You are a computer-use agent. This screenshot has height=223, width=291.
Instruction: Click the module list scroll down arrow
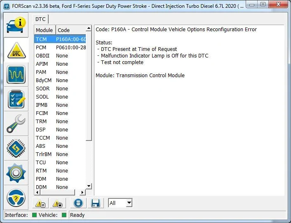[89, 186]
